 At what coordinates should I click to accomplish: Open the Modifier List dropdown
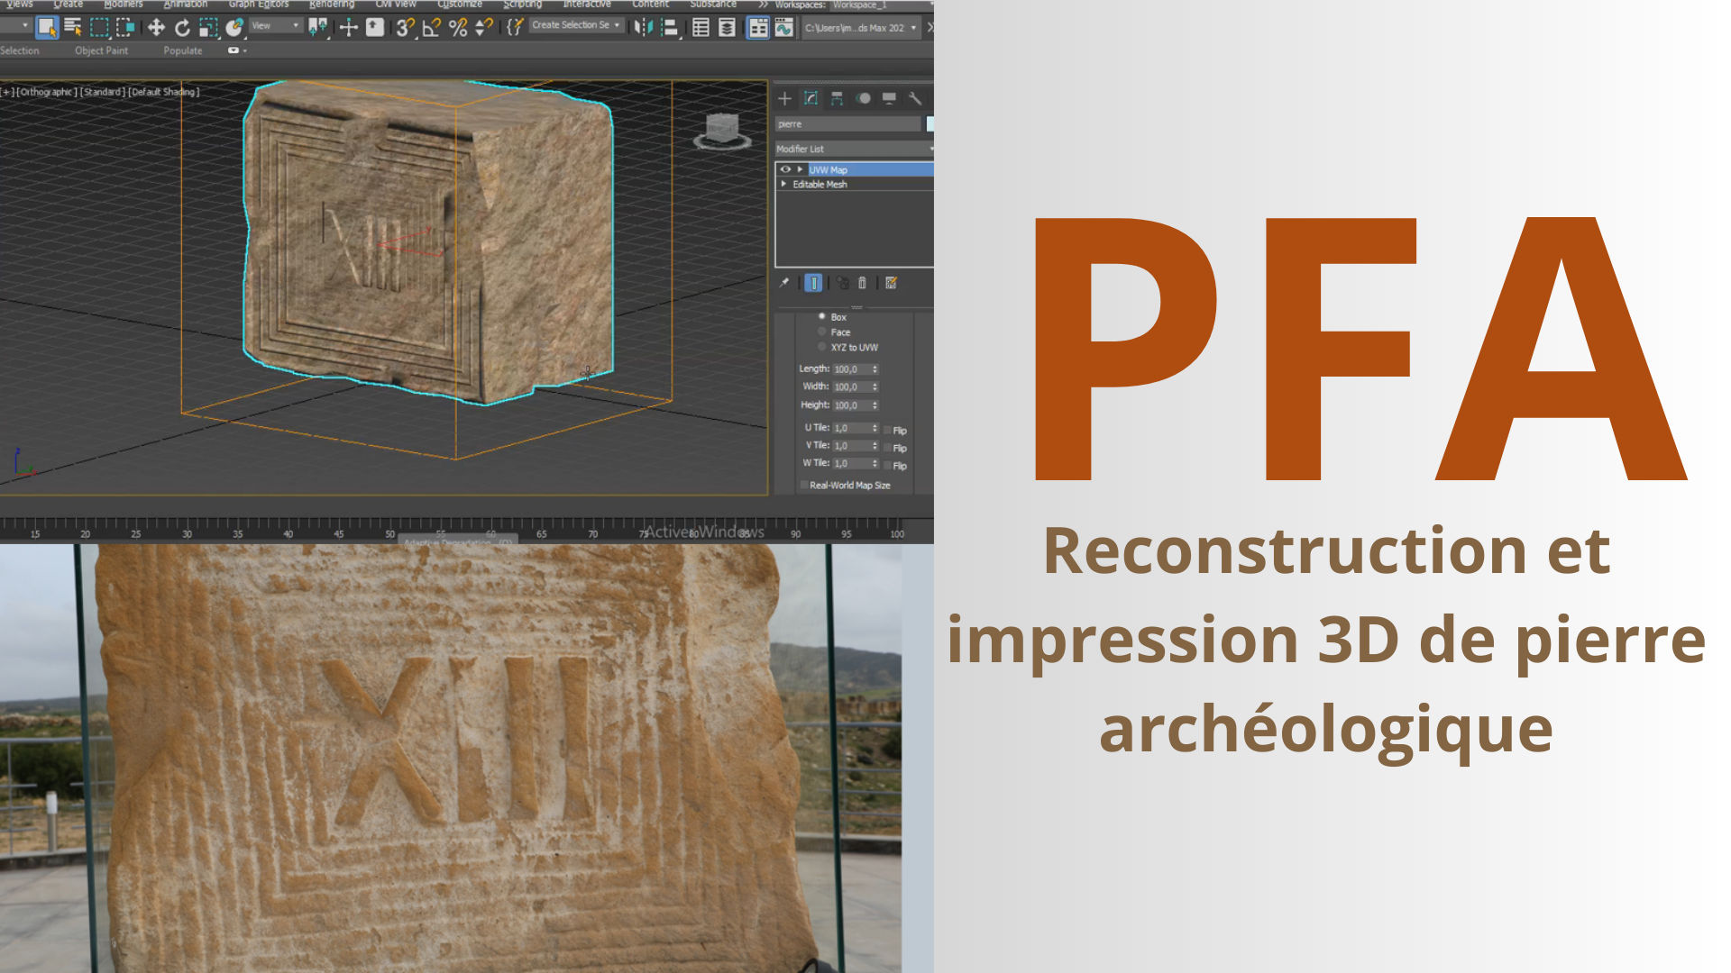point(854,149)
